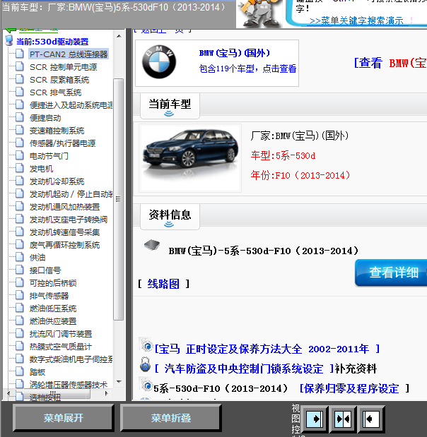
Task: Open PT-CAN2 总线连接器 tree item
Action: pyautogui.click(x=69, y=54)
